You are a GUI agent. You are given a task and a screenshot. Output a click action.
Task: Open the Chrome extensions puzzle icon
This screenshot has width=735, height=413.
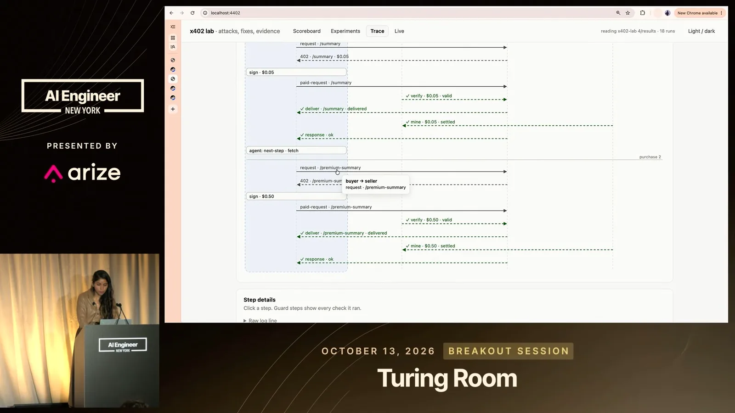[x=642, y=13]
